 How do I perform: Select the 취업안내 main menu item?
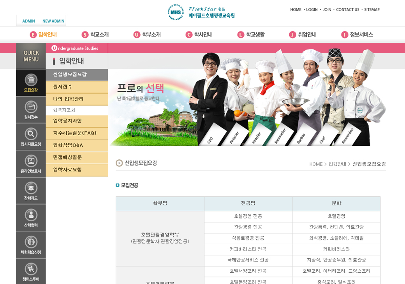click(303, 35)
